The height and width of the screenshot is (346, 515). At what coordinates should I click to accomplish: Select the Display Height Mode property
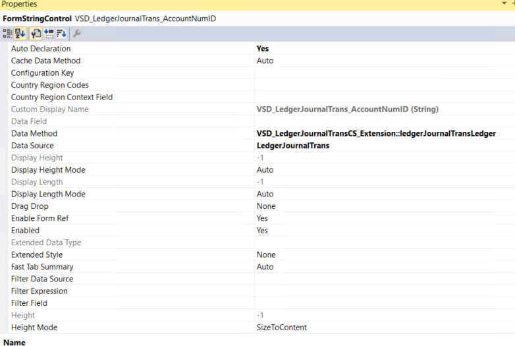click(x=48, y=170)
